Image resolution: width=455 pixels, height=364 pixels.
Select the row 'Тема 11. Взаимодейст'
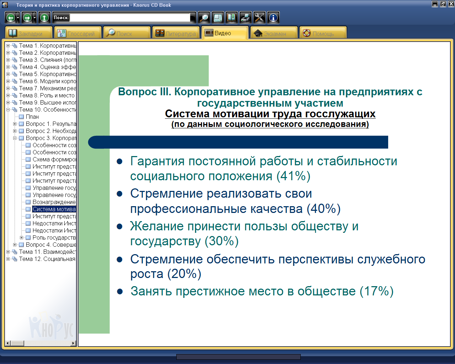(x=47, y=252)
